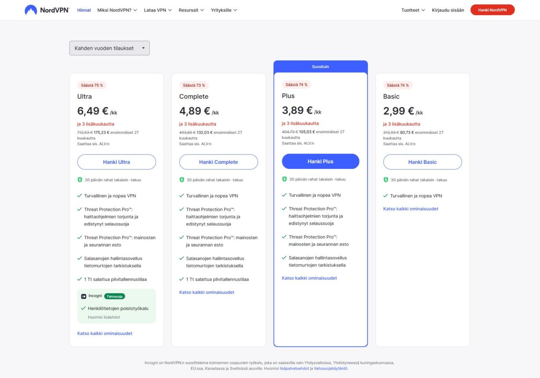
Task: Click the Säästä 73 % badge
Action: coord(194,85)
